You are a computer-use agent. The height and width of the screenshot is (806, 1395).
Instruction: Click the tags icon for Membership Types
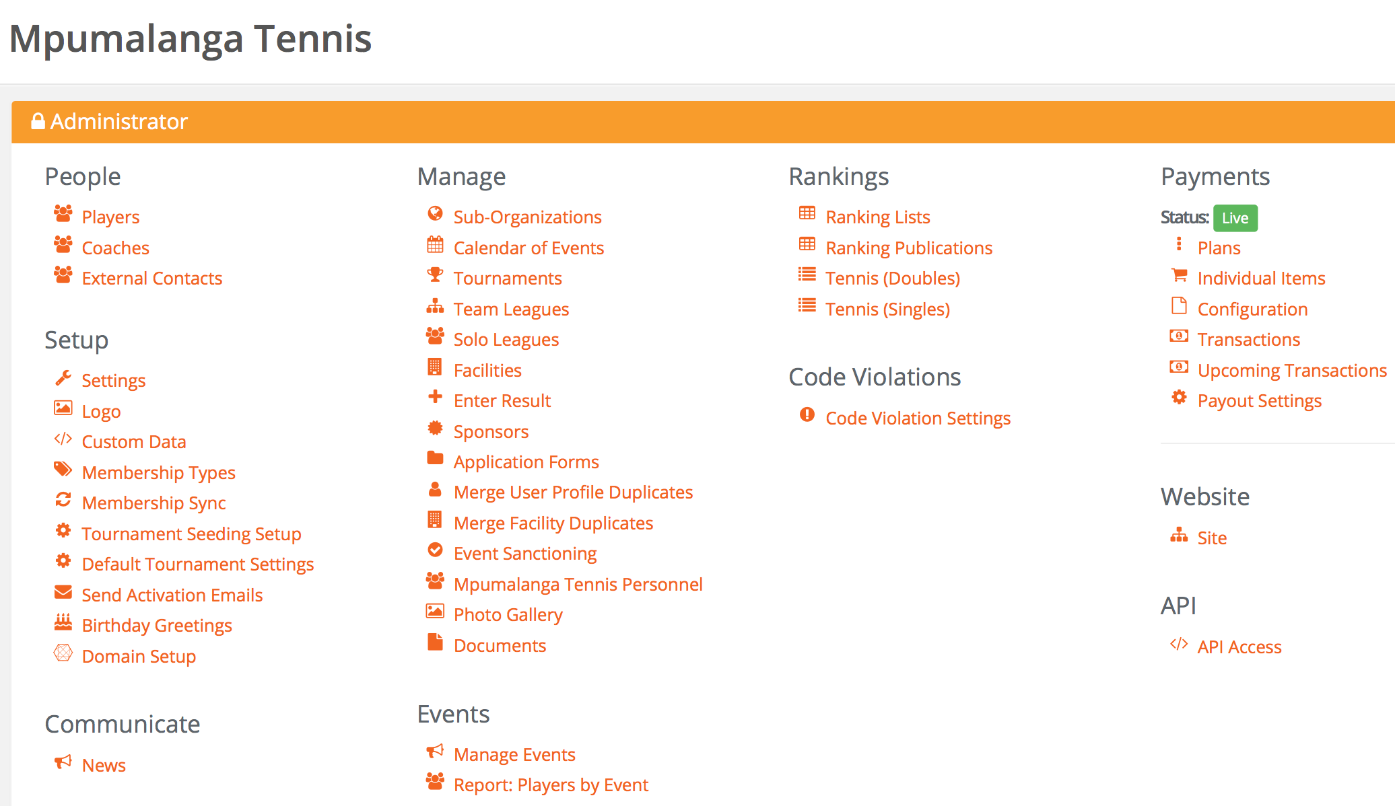tap(63, 470)
